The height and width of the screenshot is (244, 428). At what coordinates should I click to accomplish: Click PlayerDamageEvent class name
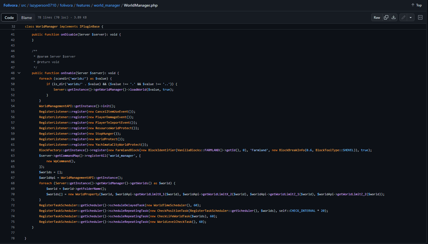[111, 117]
